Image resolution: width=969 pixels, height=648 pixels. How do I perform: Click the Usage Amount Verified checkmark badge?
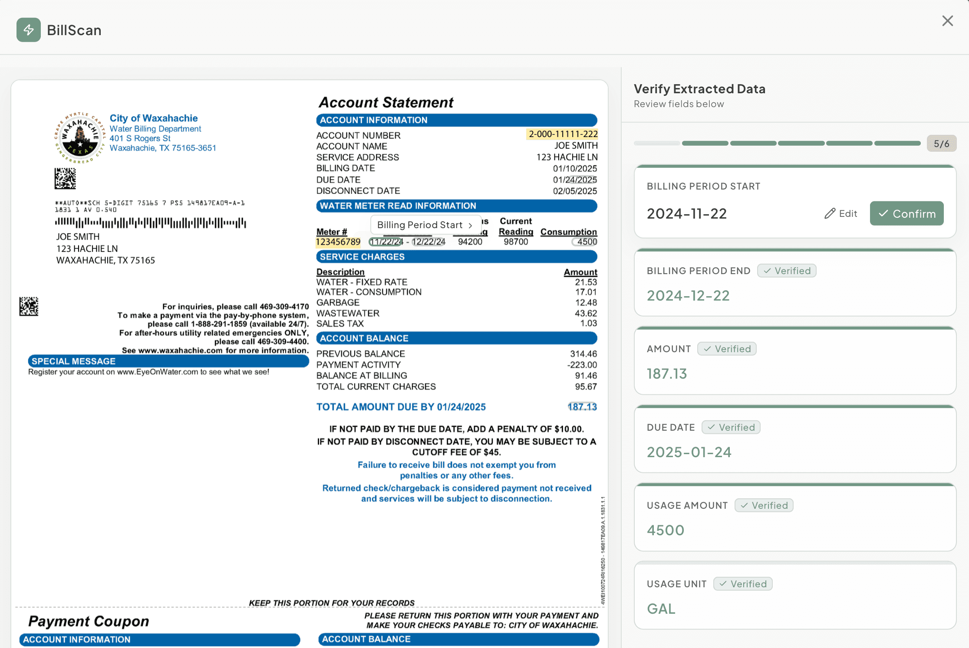point(764,505)
